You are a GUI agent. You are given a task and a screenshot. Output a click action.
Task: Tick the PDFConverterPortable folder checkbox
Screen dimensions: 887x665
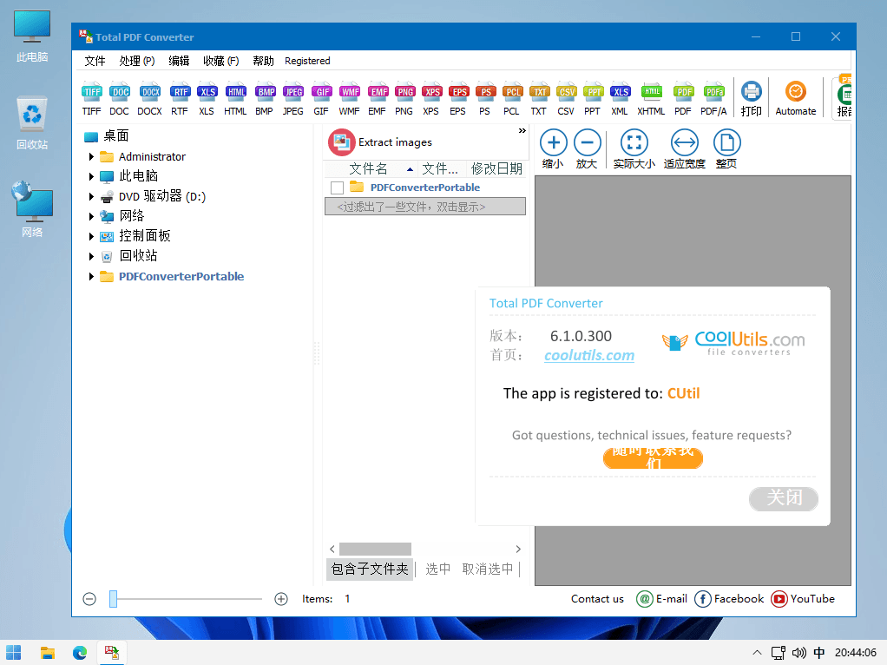coord(337,188)
